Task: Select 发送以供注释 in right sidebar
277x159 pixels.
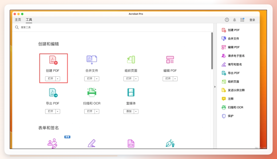Action: (x=233, y=90)
